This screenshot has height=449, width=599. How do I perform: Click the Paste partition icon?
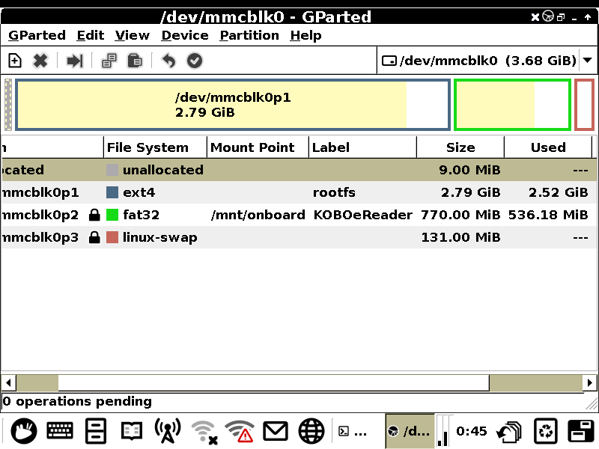click(x=135, y=61)
